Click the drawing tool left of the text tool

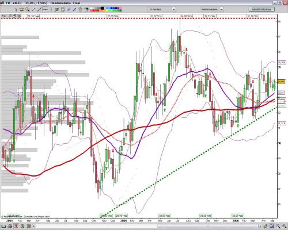click(x=57, y=9)
